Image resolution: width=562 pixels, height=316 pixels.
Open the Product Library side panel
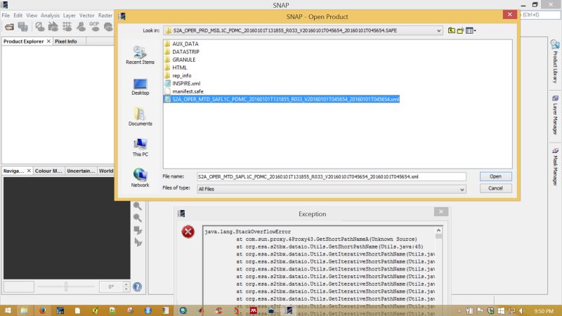point(555,62)
